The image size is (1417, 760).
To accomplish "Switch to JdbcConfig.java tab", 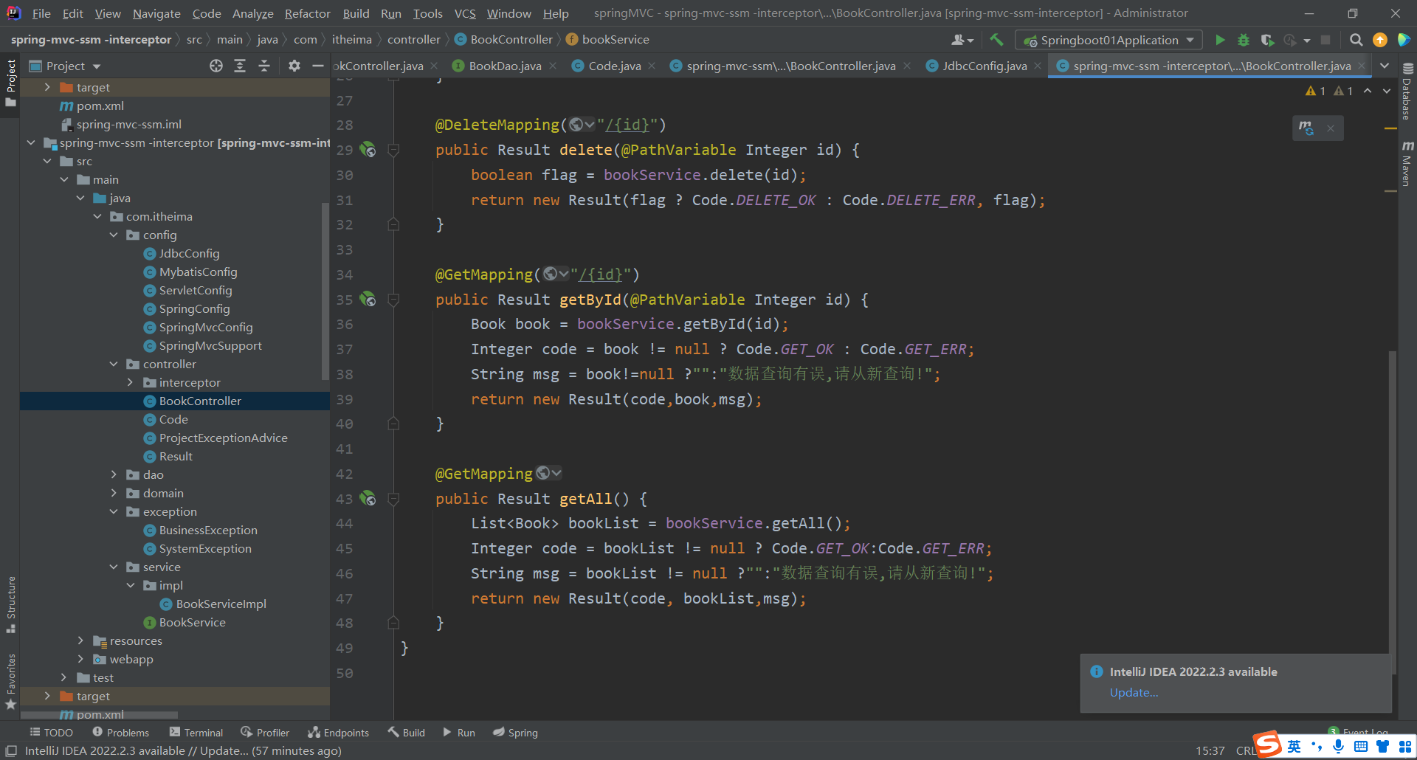I will coord(984,66).
